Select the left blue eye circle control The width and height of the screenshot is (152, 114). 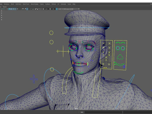click(x=118, y=48)
